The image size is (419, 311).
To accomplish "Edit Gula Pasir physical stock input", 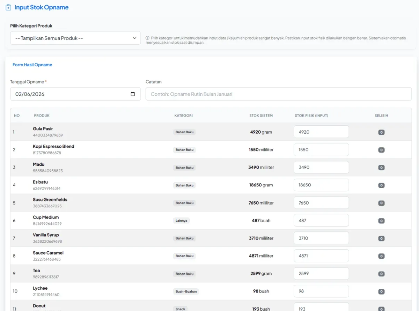I will 321,132.
